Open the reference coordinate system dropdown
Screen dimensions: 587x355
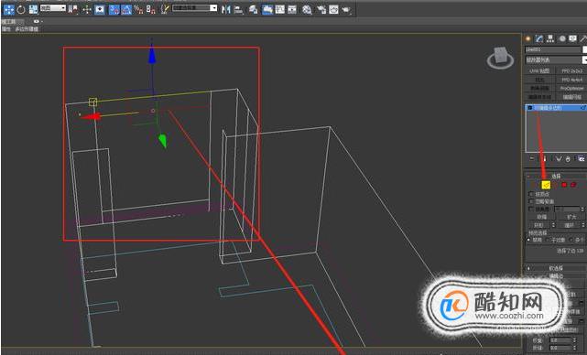tap(53, 8)
